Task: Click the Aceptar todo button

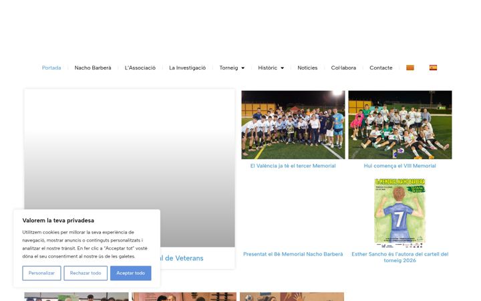Action: point(131,273)
